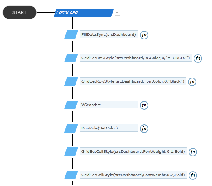
Task: Select parallelogram node beside RunRule(SetColor)
Action: [71, 128]
